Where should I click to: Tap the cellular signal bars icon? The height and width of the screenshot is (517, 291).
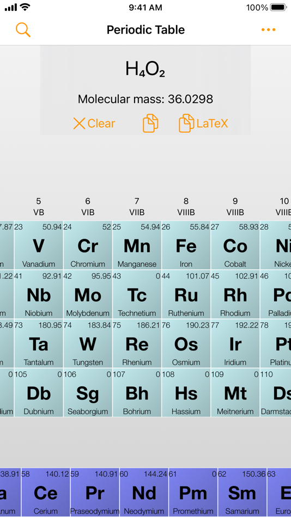(x=10, y=7)
